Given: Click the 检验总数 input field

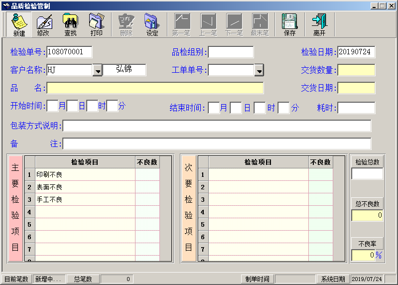Looking at the screenshot, I should 367,174.
